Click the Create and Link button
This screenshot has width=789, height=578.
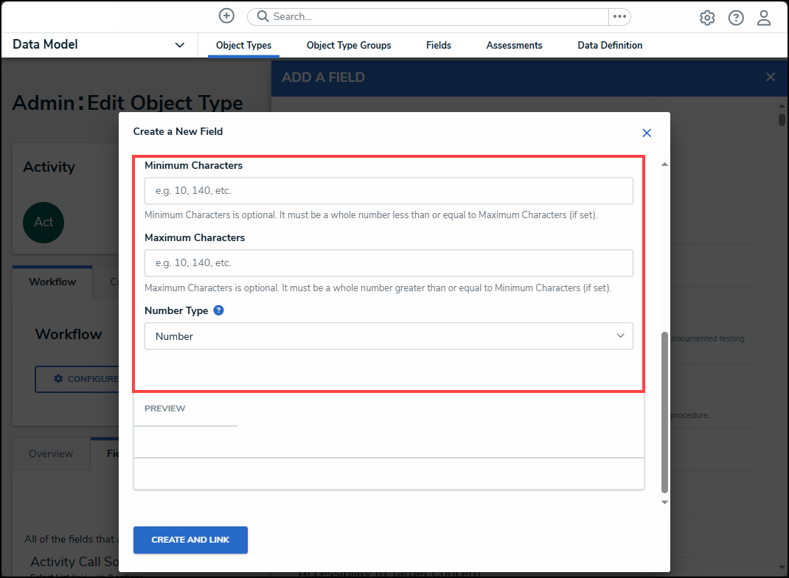coord(190,540)
